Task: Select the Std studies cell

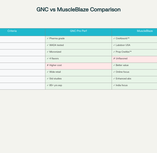Action: (78, 79)
